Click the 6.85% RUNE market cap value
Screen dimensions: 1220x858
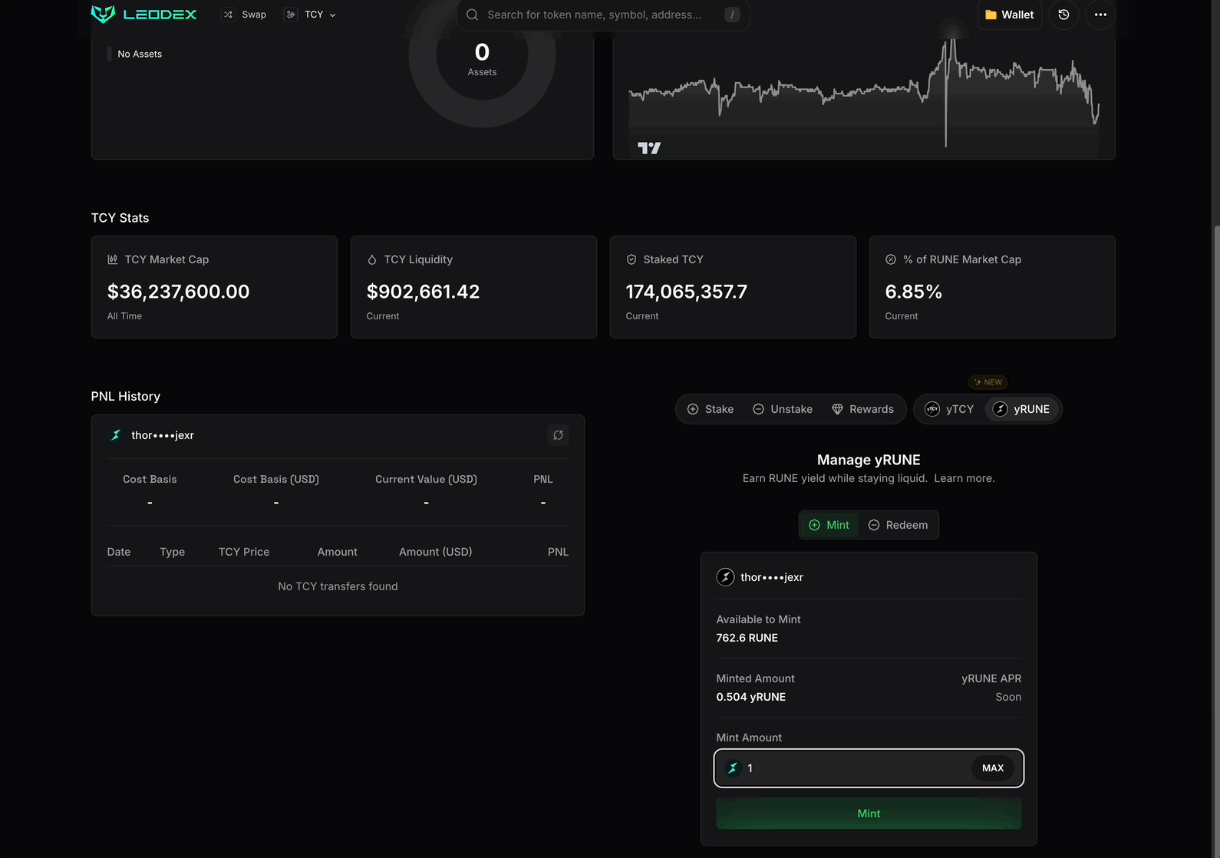pyautogui.click(x=913, y=292)
